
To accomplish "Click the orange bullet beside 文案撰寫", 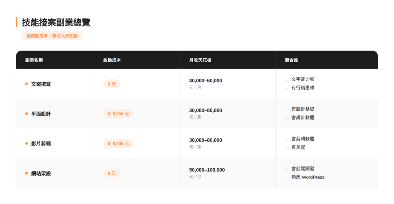I will (x=27, y=84).
